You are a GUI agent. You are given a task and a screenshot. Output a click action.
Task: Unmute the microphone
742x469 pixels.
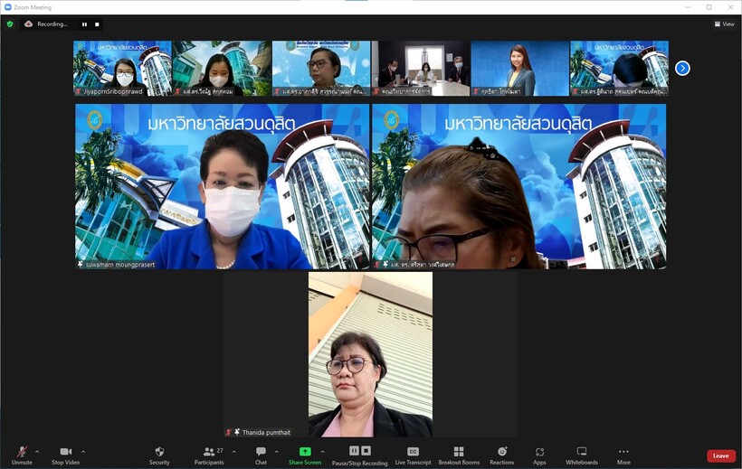[22, 455]
